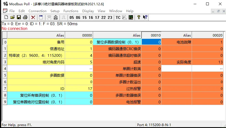Click the 单圈计数满 alias cell
The image size is (226, 128).
117,69
